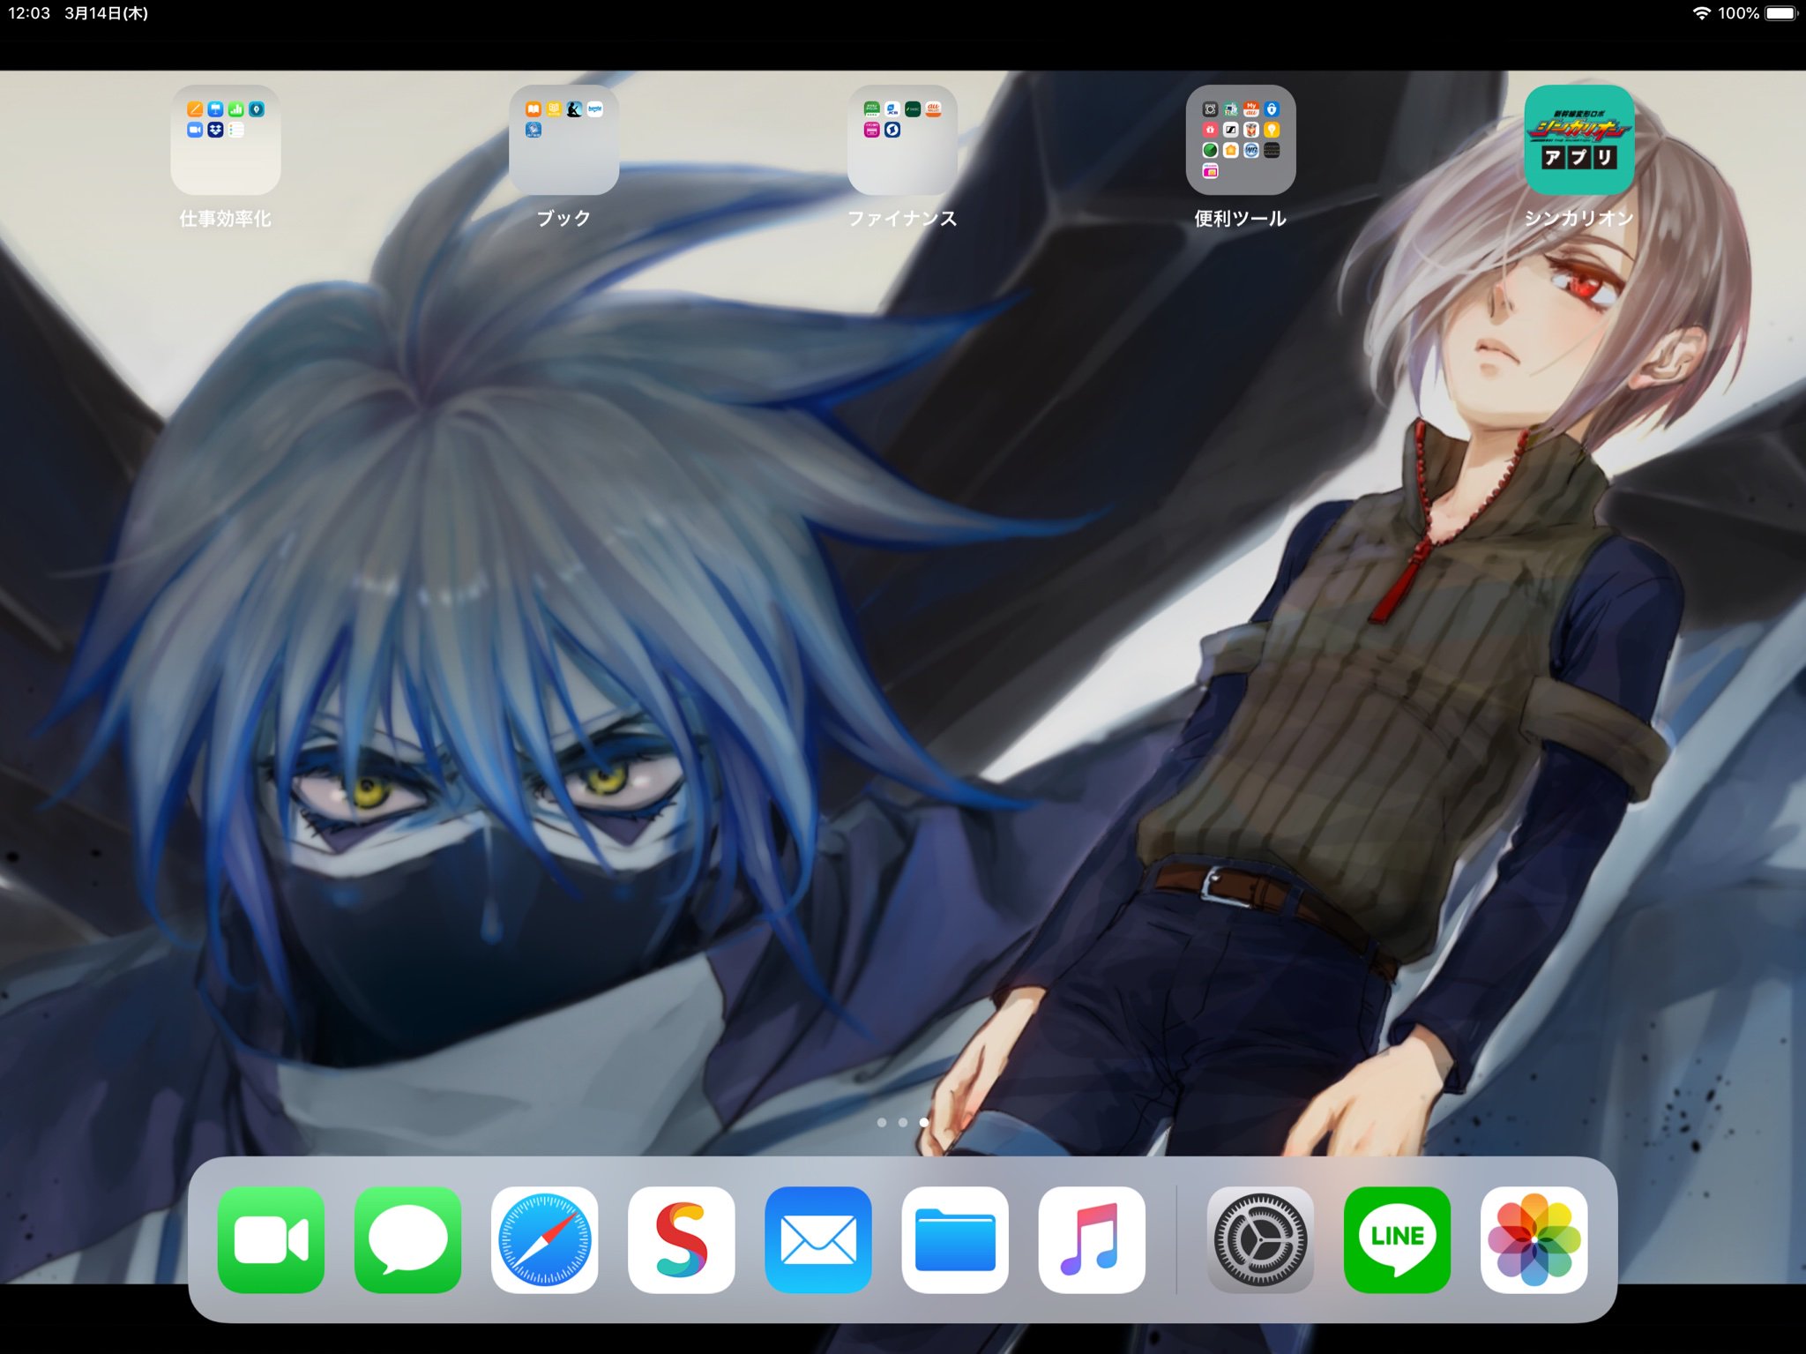Tap the ファイナンス folder label

point(902,218)
